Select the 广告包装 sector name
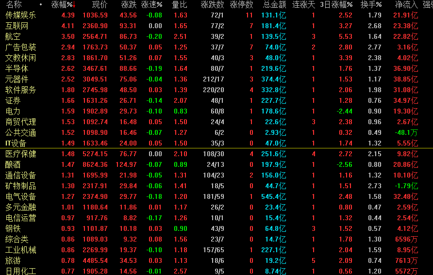433x275 pixels. point(21,47)
